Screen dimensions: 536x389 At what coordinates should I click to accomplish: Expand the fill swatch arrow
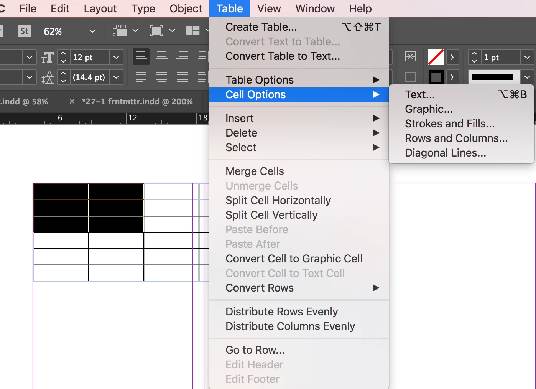coord(452,57)
